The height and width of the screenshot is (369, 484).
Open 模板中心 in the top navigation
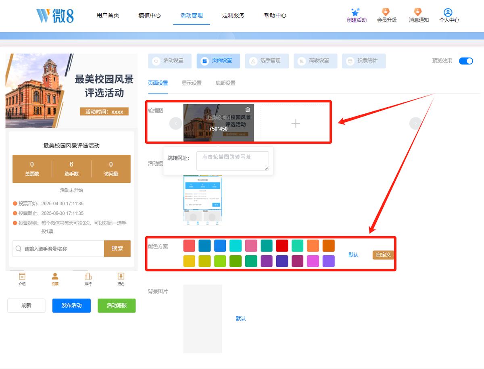pos(150,15)
